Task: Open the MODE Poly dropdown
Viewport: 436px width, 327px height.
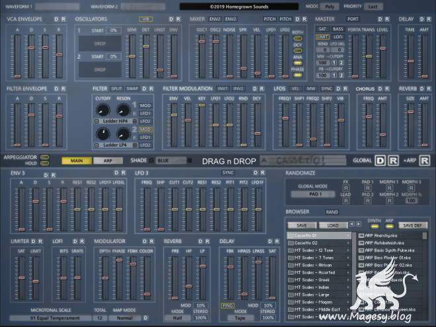Action: pos(330,7)
